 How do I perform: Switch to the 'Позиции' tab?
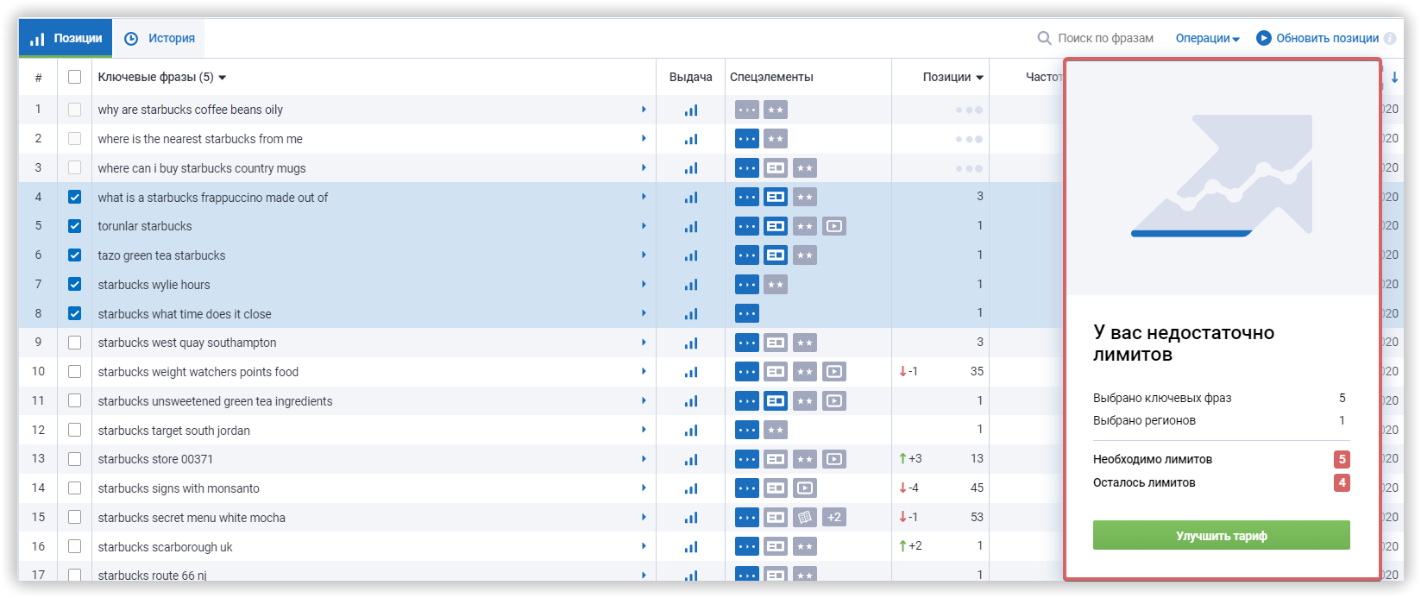point(66,38)
